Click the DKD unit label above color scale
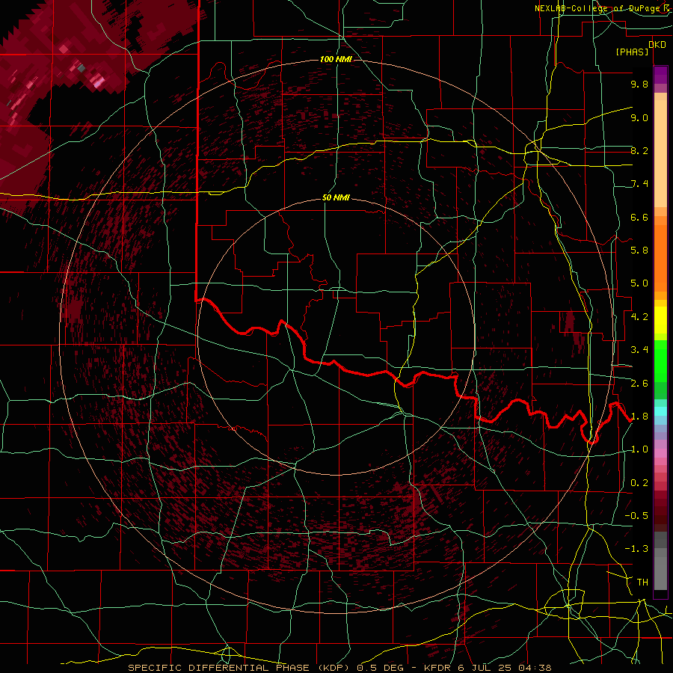 click(x=657, y=45)
